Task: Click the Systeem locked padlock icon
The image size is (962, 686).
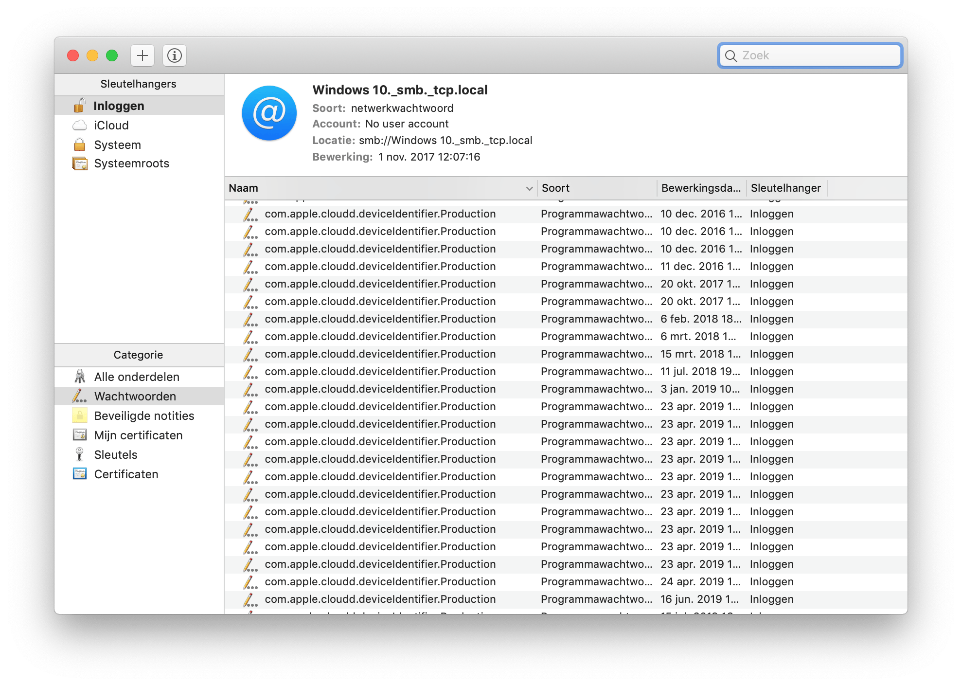Action: pyautogui.click(x=79, y=145)
